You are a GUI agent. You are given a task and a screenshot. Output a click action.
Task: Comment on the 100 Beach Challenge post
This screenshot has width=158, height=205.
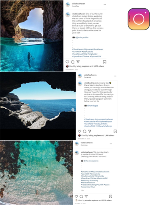(x=81, y=196)
